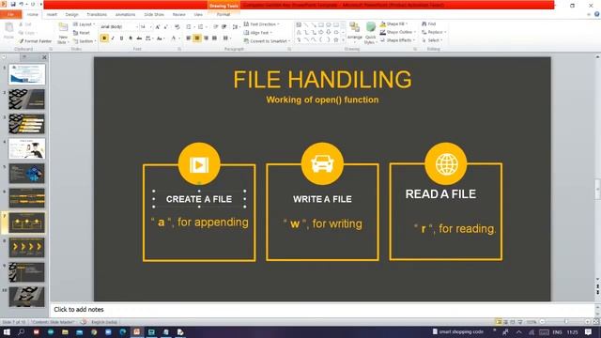Click the Reset slide button
Viewport: 601px width, 338px height.
click(x=82, y=33)
